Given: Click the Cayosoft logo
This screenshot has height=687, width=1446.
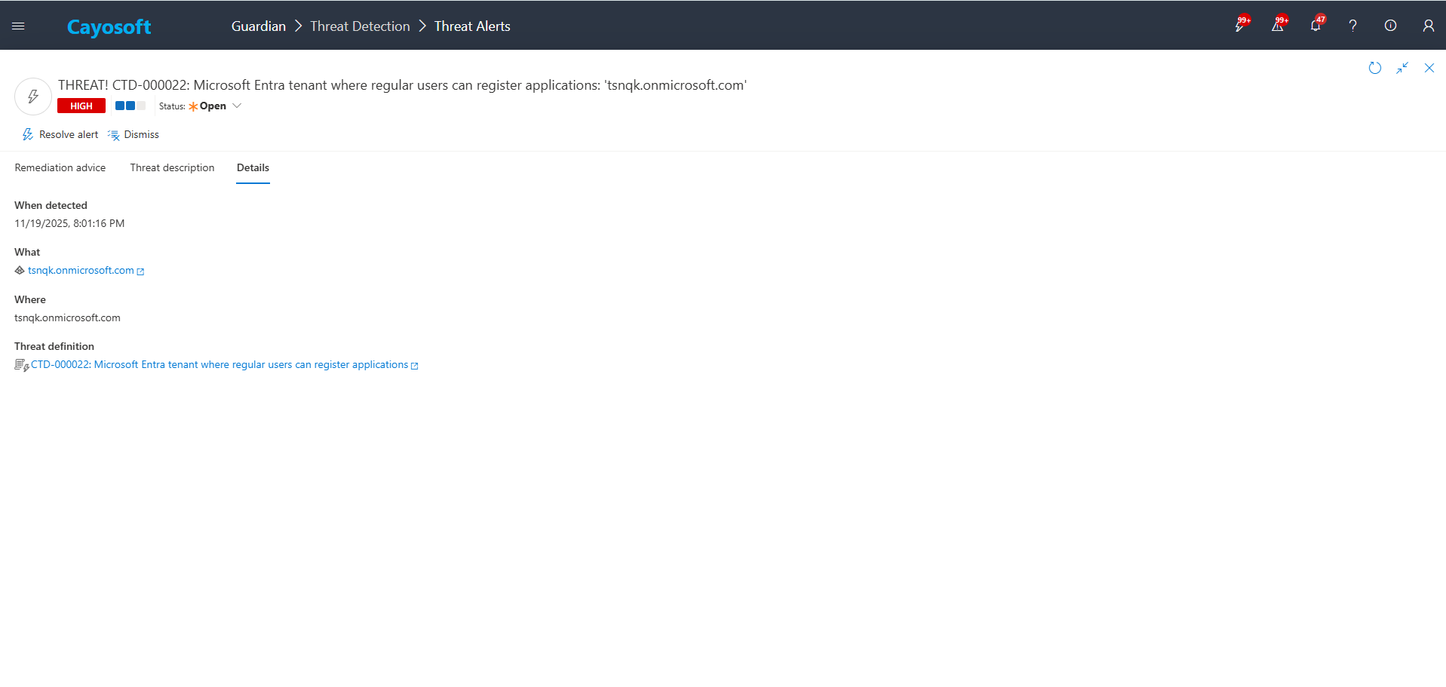Looking at the screenshot, I should tap(109, 27).
